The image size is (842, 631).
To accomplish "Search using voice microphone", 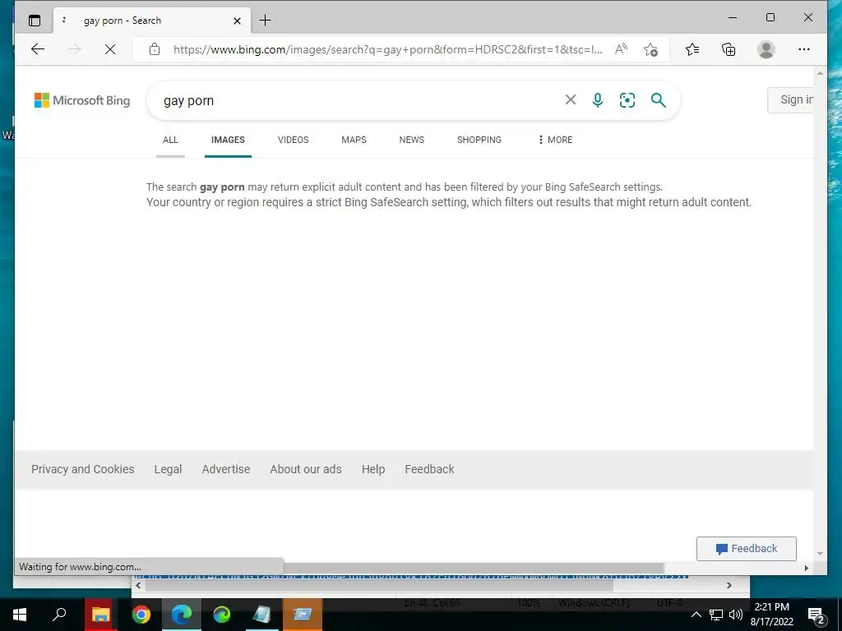I will click(597, 99).
